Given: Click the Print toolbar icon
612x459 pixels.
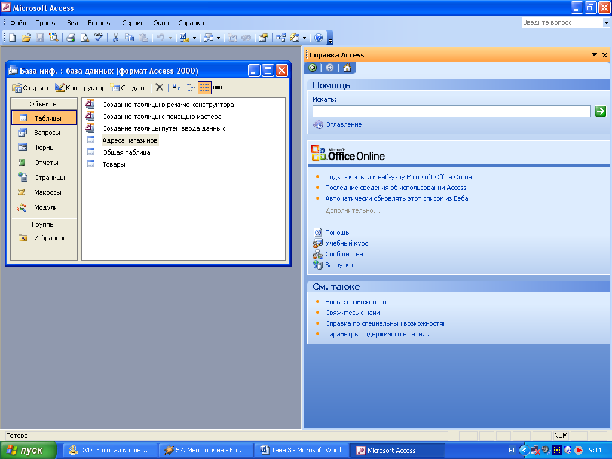Looking at the screenshot, I should 71,38.
